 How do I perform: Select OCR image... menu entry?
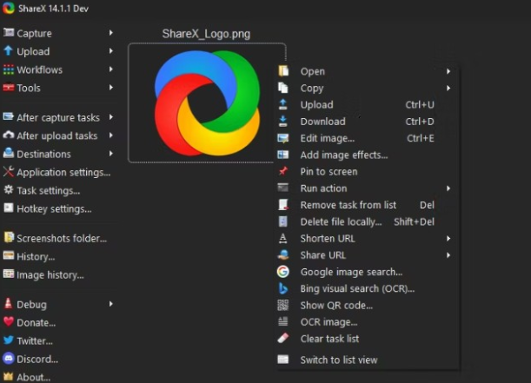pos(367,322)
